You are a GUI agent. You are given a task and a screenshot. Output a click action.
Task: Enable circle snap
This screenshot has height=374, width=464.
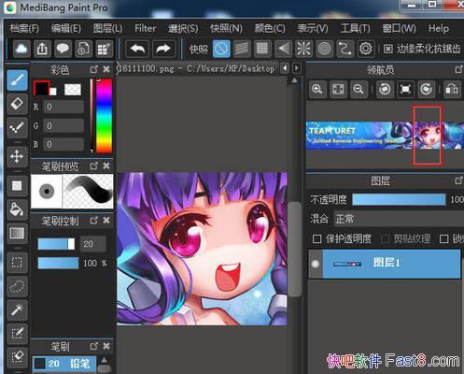point(324,49)
